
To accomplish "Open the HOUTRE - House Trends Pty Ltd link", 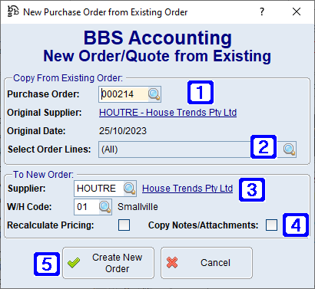I will coord(167,113).
